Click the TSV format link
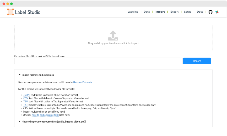Image resolution: width=227 pixels, height=136 pixels. [x=25, y=102]
